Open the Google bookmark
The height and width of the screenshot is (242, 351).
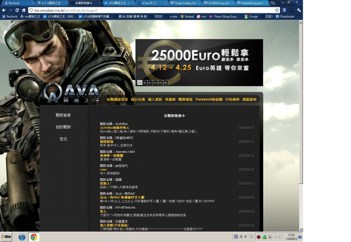tap(251, 16)
